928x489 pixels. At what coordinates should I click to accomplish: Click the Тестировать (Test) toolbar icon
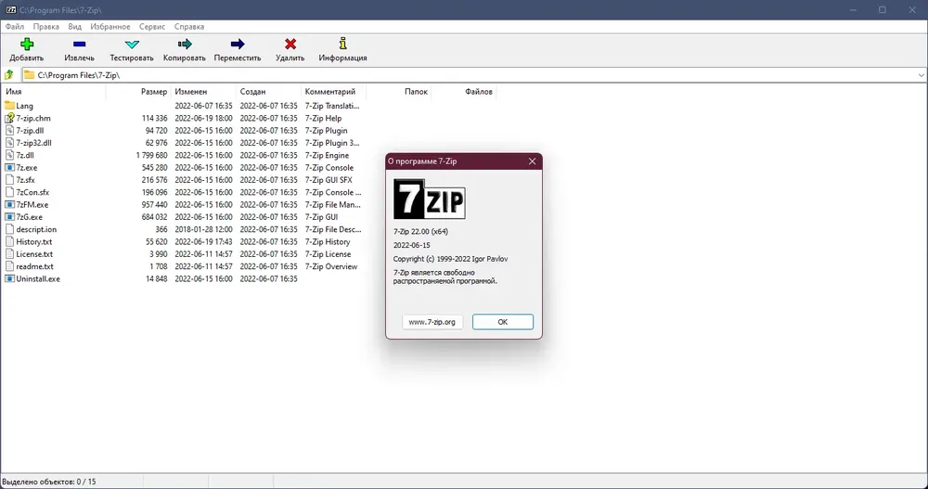click(132, 44)
